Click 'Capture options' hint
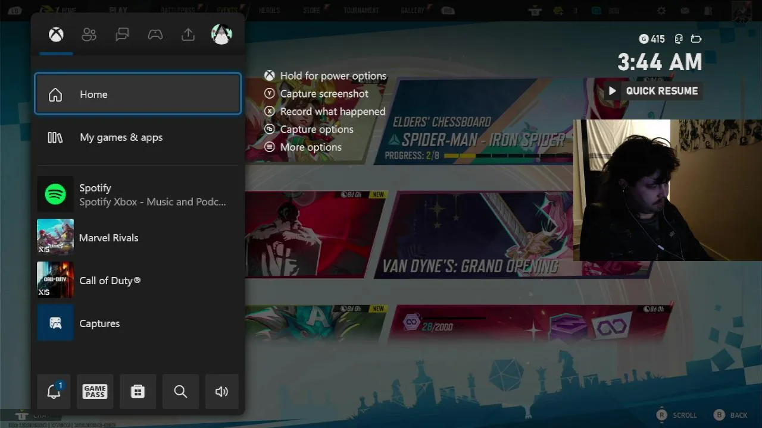762x428 pixels. click(x=317, y=130)
